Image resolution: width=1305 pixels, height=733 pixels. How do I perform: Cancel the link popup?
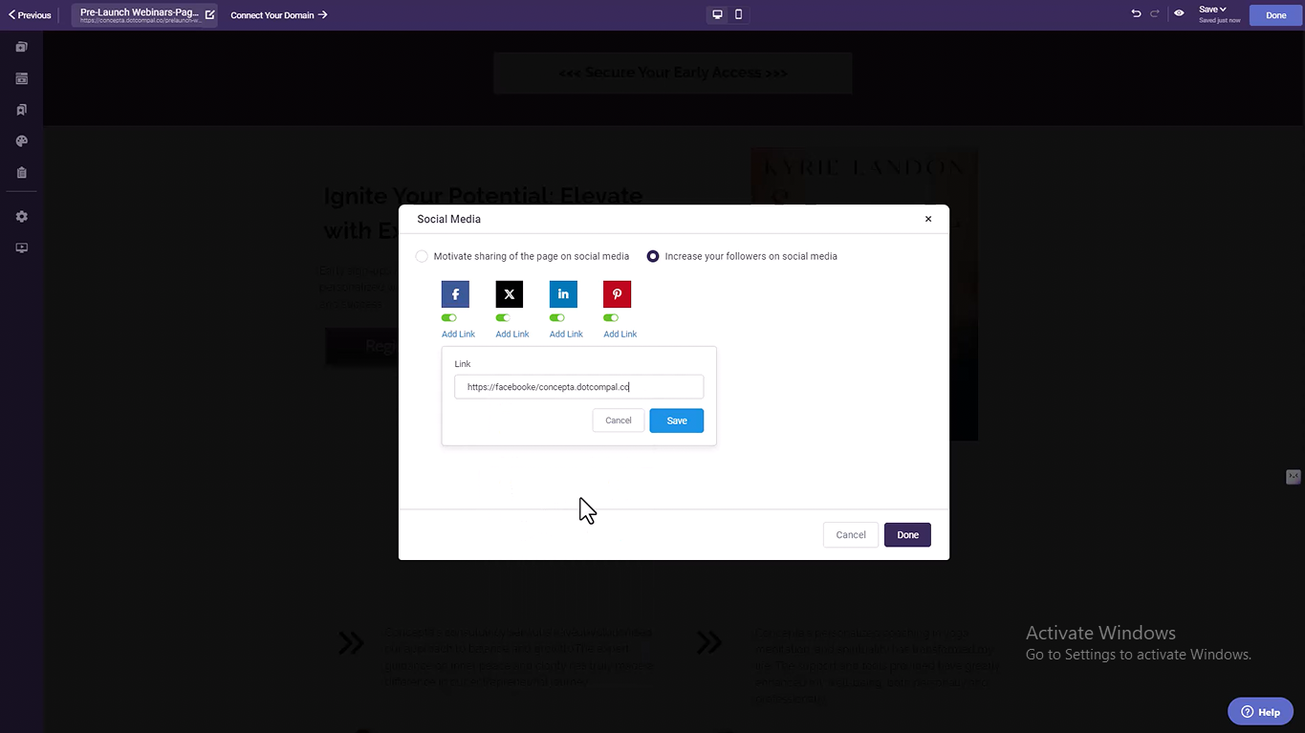[619, 420]
